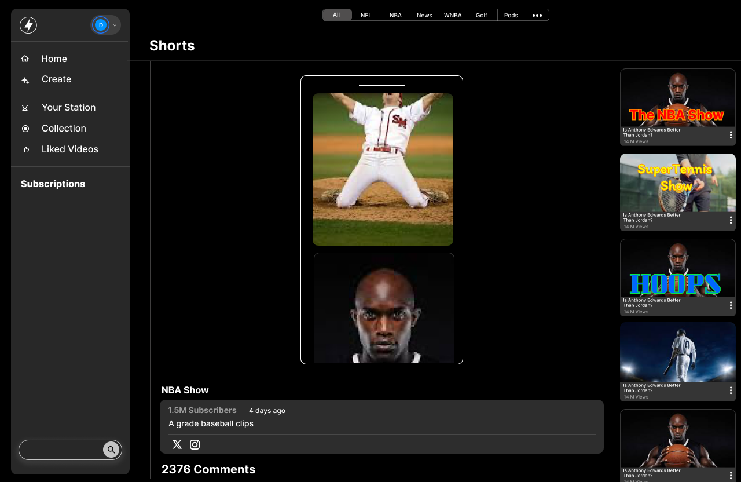741x482 pixels.
Task: Click the Shorts page heading
Action: click(172, 46)
